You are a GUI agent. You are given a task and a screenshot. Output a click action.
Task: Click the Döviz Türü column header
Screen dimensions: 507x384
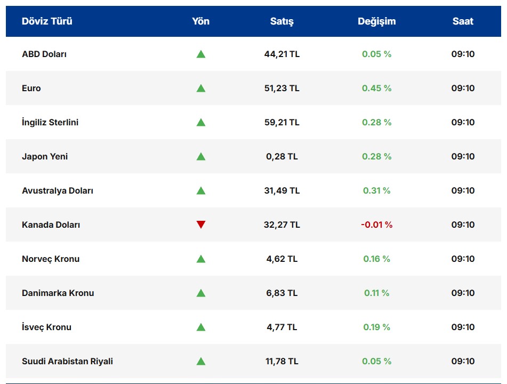pos(47,21)
